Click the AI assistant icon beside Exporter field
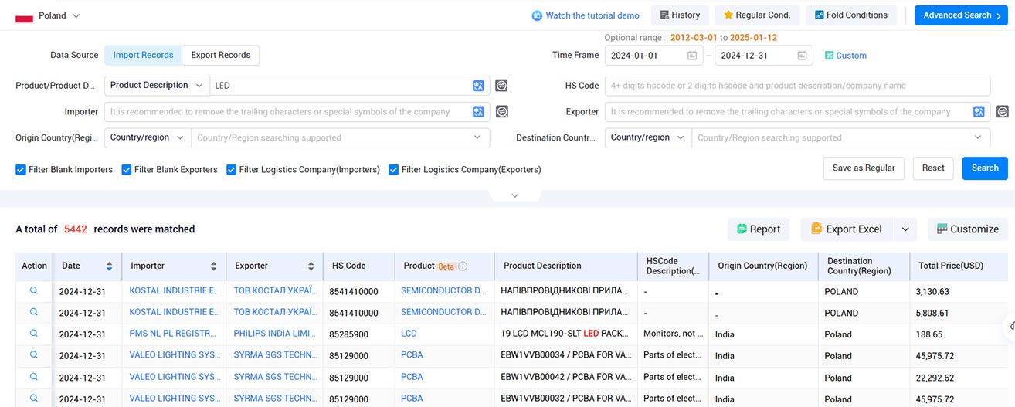The image size is (1015, 407). click(x=1002, y=112)
